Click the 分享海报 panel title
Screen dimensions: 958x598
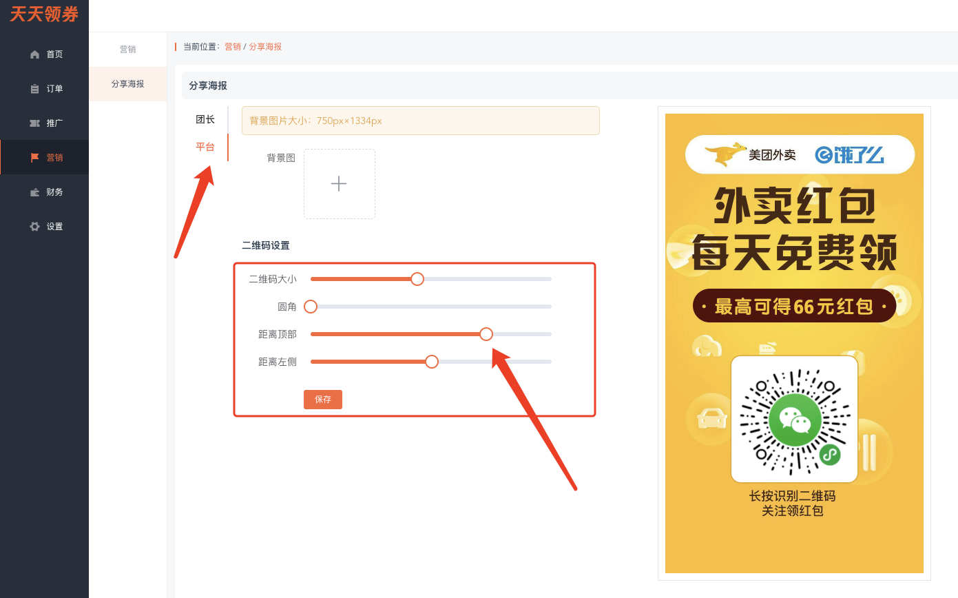tap(208, 85)
